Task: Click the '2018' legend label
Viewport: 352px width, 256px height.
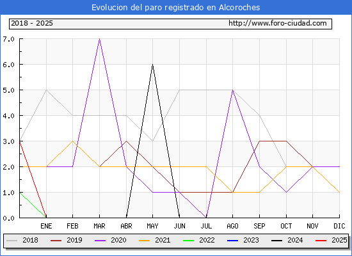Action: point(30,240)
